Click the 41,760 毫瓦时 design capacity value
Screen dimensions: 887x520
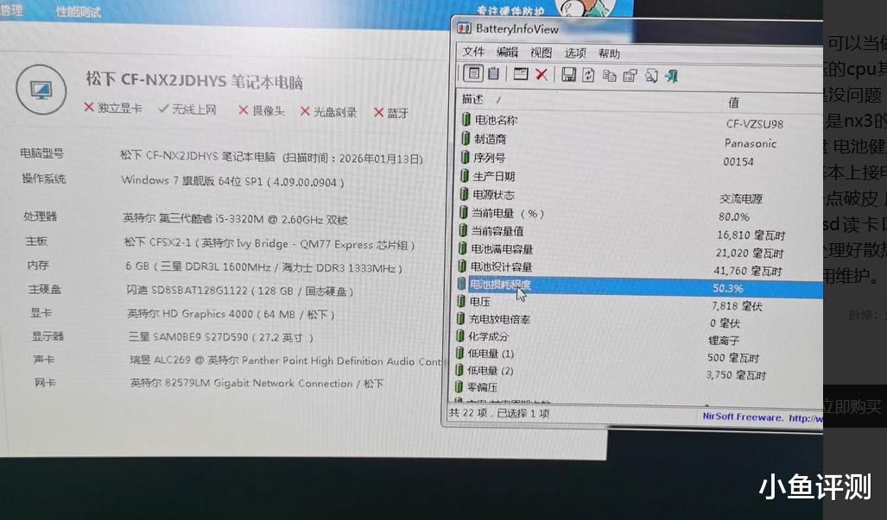coord(747,271)
